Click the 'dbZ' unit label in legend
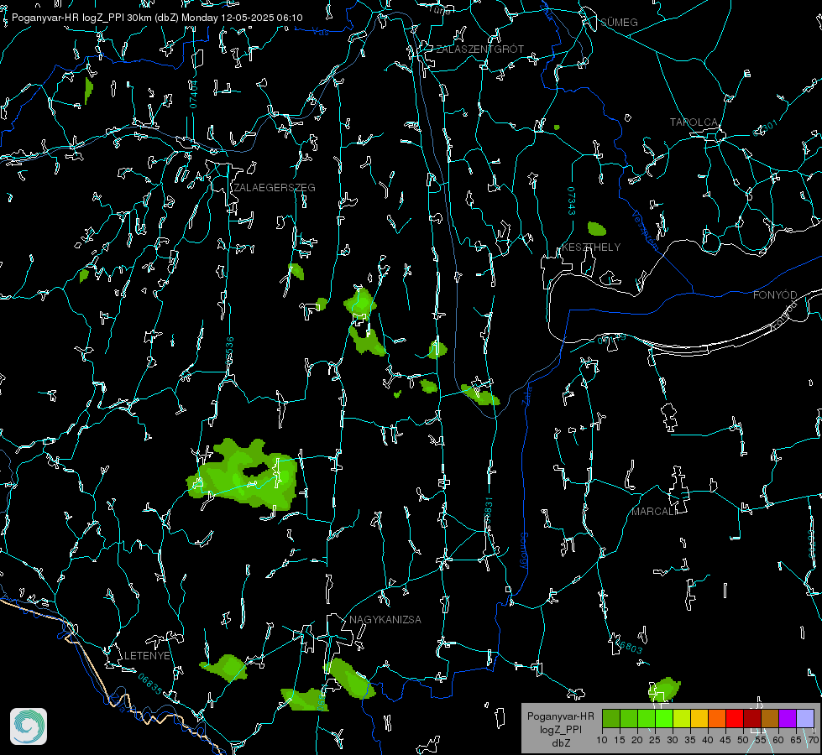The image size is (822, 755). pos(561,743)
